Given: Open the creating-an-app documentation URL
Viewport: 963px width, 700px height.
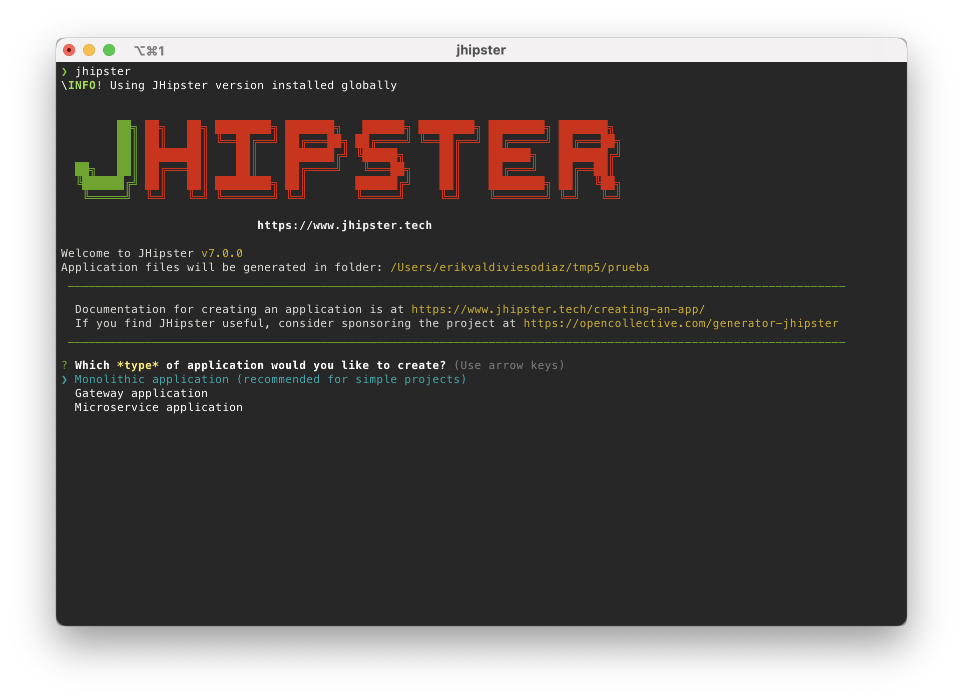Looking at the screenshot, I should coord(558,309).
